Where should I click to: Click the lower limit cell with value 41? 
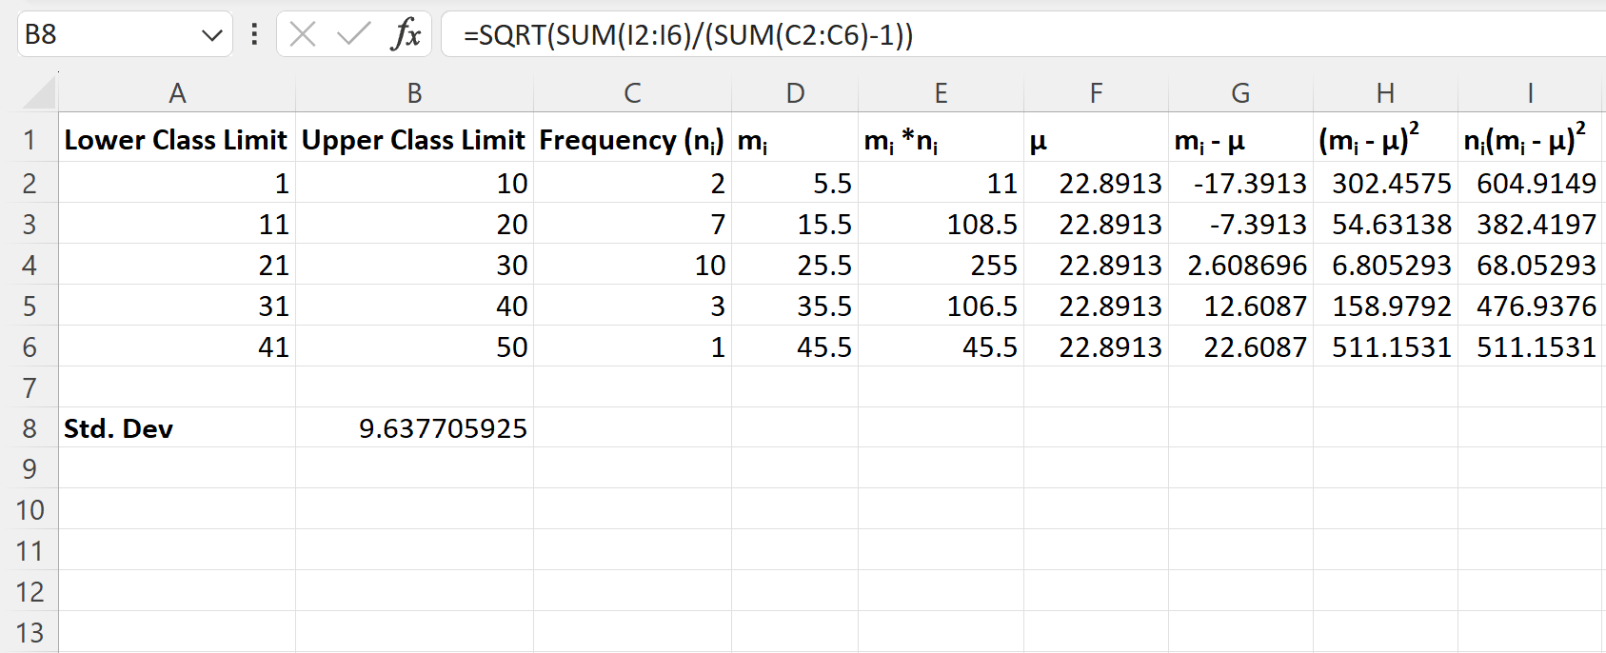pyautogui.click(x=177, y=346)
